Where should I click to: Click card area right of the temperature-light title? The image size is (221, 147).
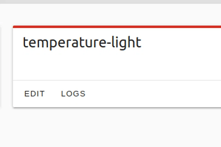tap(183, 43)
